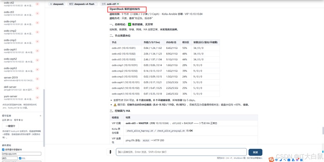Remove dell-server host with red X
Screen dimensions: 324x162
click(38, 88)
